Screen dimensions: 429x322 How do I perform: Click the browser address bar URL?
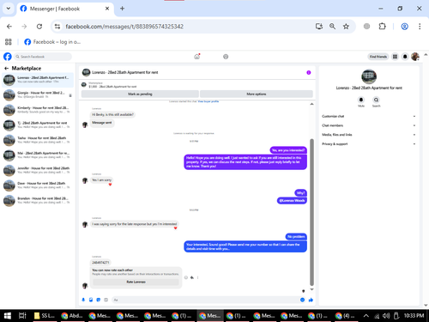(124, 27)
